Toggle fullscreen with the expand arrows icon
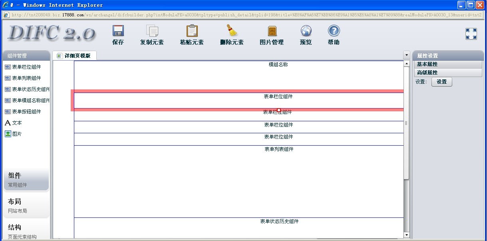 click(x=471, y=34)
